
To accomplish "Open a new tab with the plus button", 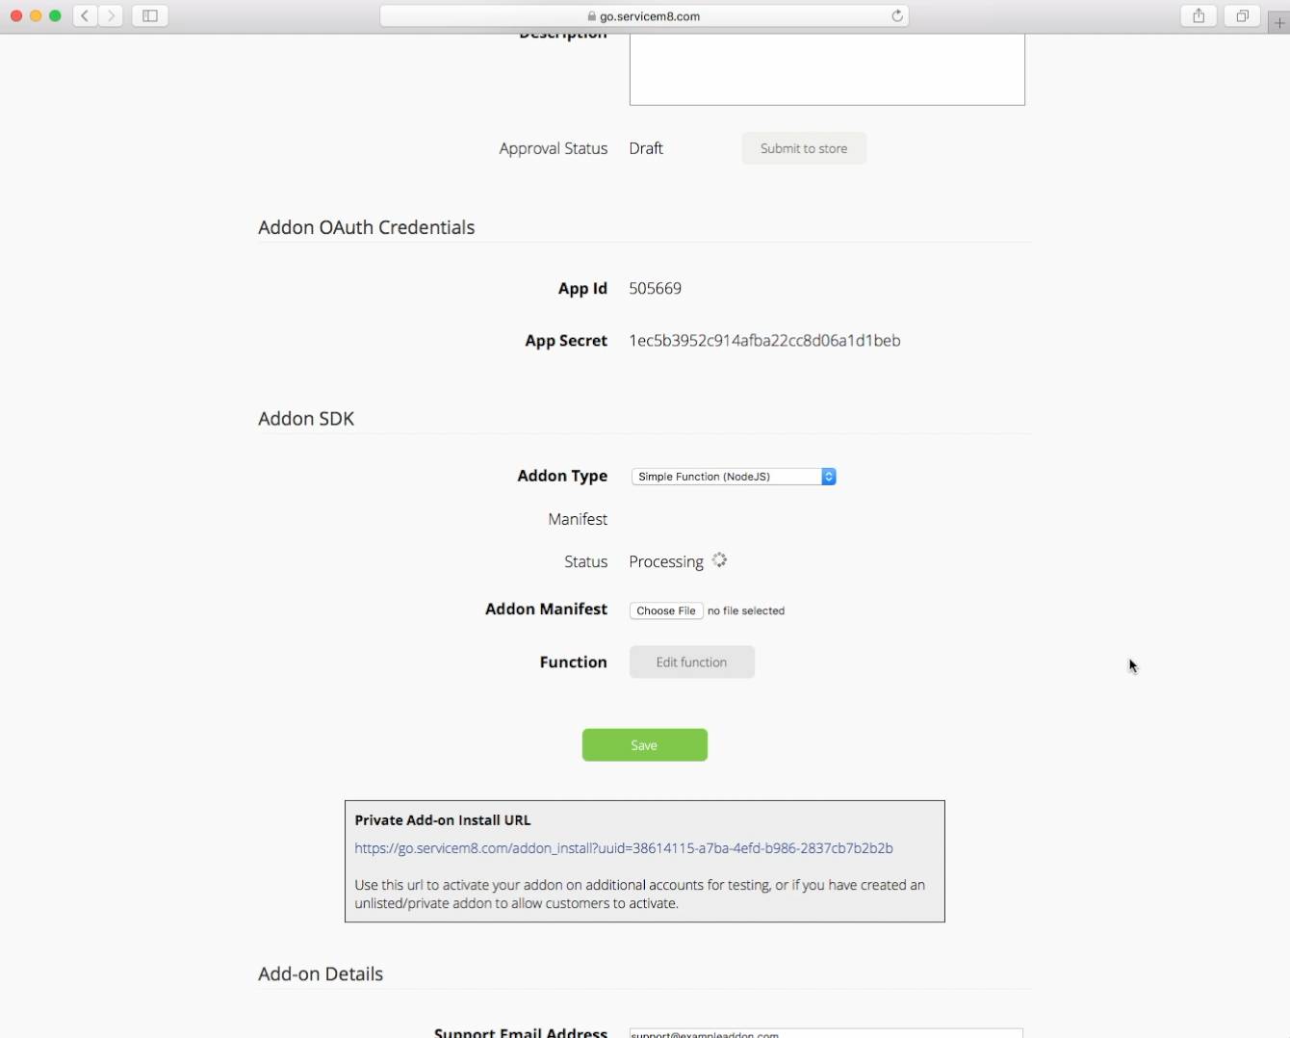I will (1279, 21).
